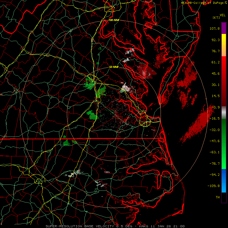Select the -94.2 velocity scale value
This screenshot has height=228, width=228.
click(x=215, y=175)
